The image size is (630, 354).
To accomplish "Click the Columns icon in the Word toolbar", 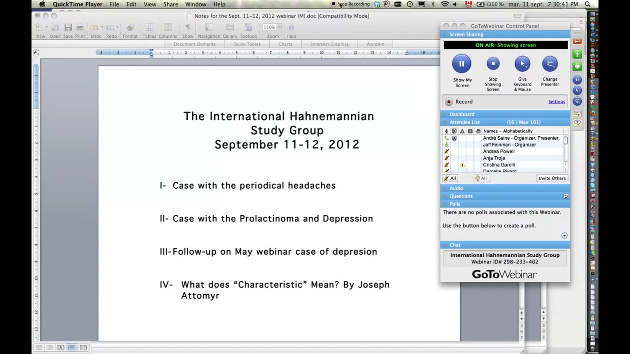I will pos(168,27).
